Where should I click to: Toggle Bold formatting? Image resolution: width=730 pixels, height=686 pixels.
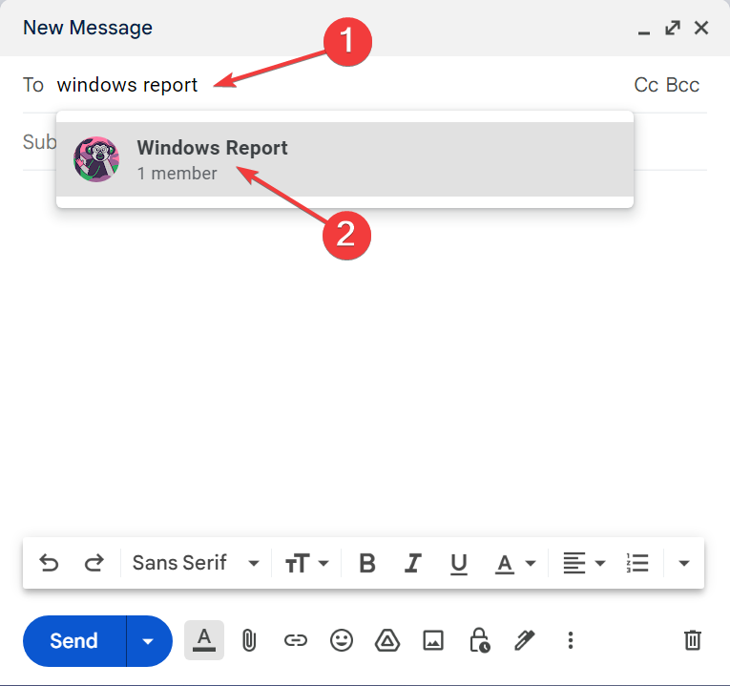pos(366,563)
